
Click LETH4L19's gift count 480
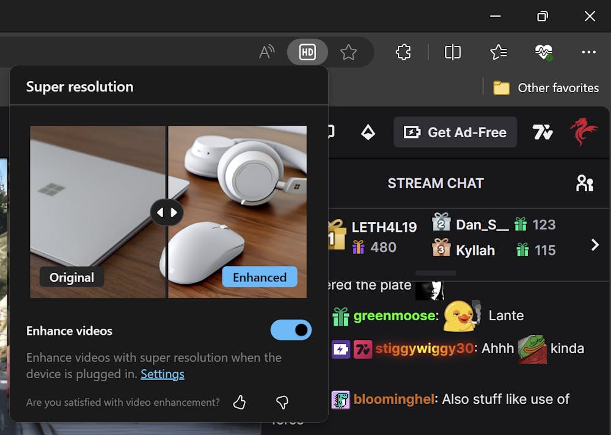click(x=383, y=247)
